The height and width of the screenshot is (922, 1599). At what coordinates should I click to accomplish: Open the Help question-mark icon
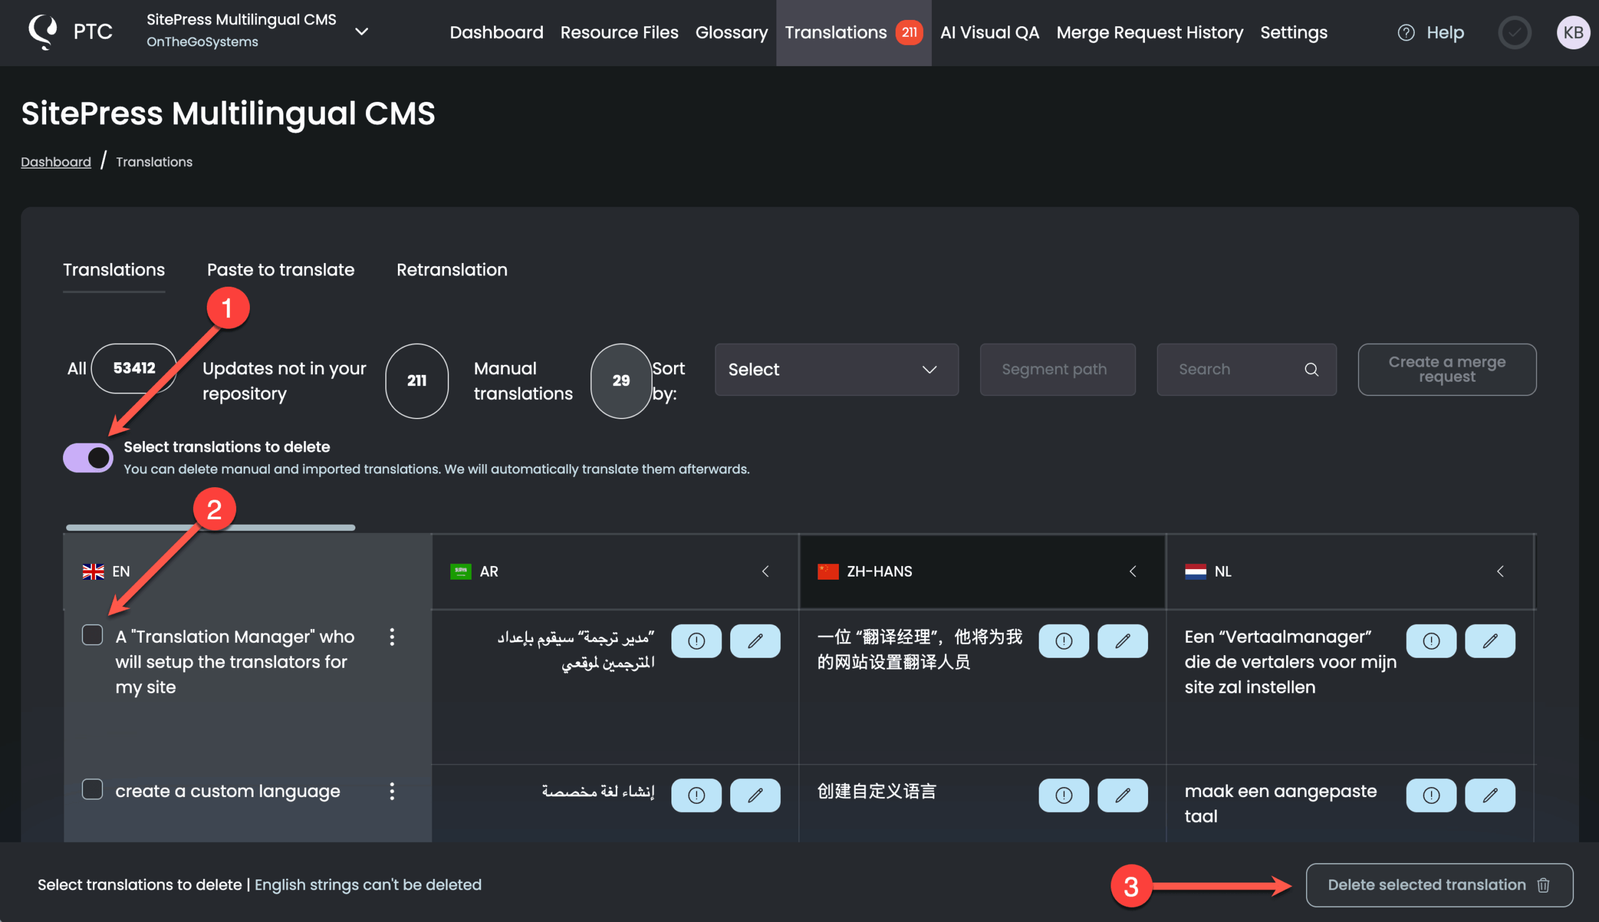(1405, 32)
